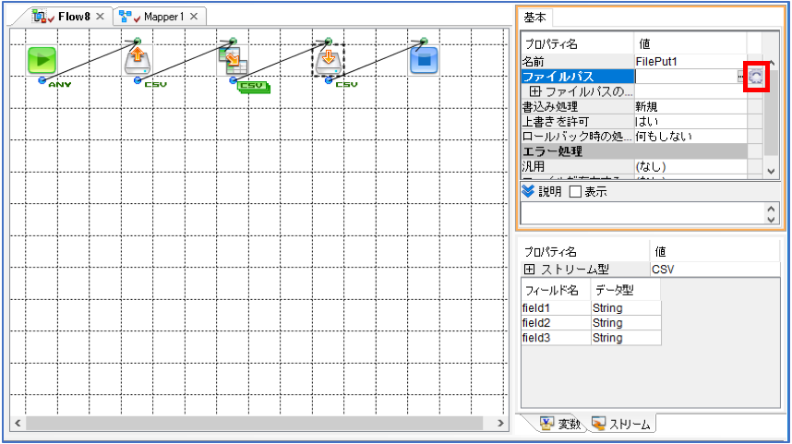Select the blue End component icon
Viewport: 792px width, 444px height.
point(424,60)
